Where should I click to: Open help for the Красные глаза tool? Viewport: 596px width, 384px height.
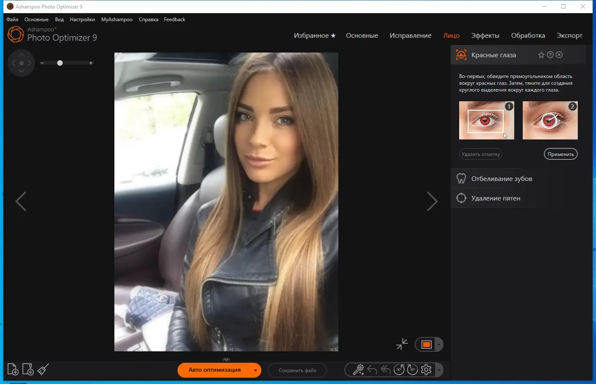click(550, 55)
